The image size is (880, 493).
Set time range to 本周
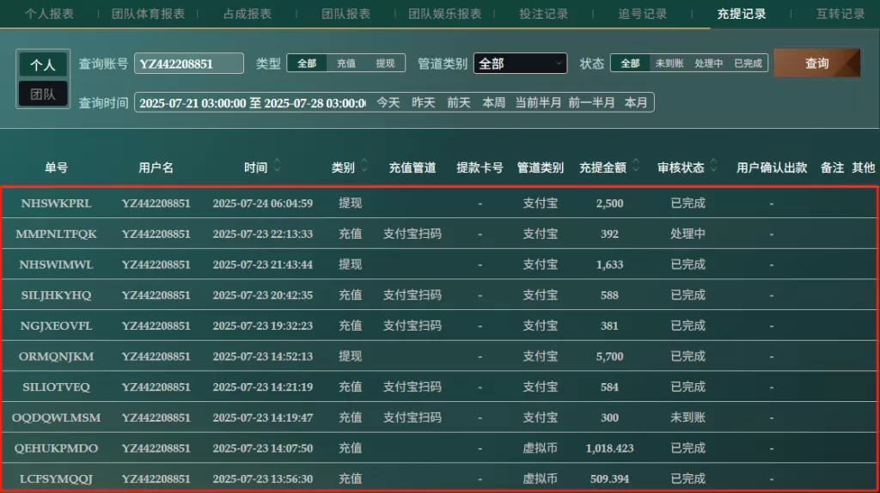click(494, 103)
